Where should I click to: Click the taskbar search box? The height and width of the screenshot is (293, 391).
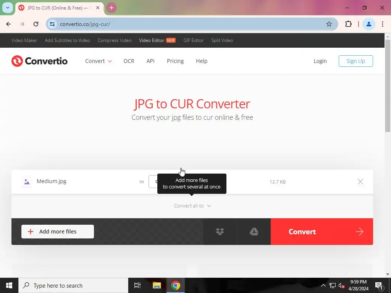pyautogui.click(x=73, y=285)
